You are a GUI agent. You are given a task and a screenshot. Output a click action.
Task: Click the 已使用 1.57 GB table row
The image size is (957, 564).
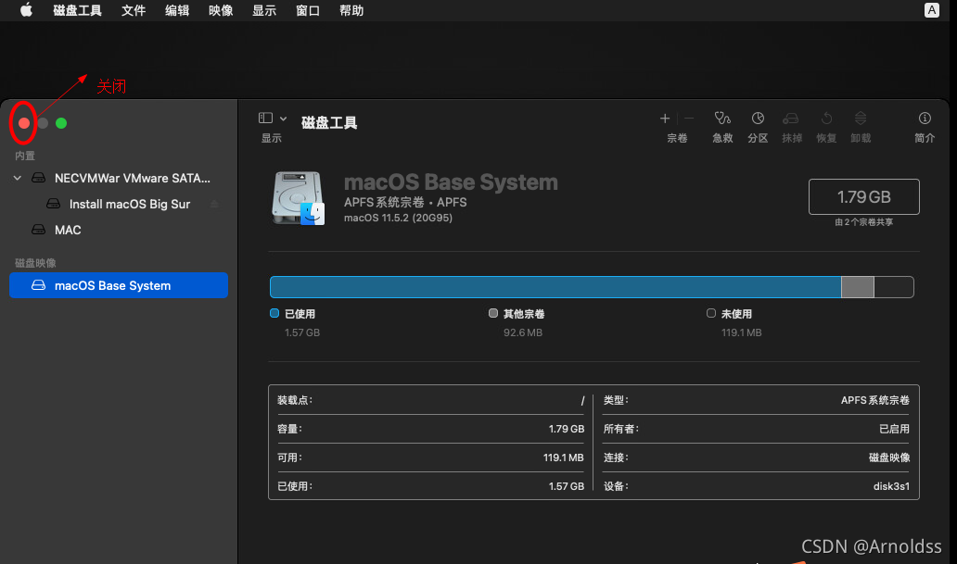point(430,486)
